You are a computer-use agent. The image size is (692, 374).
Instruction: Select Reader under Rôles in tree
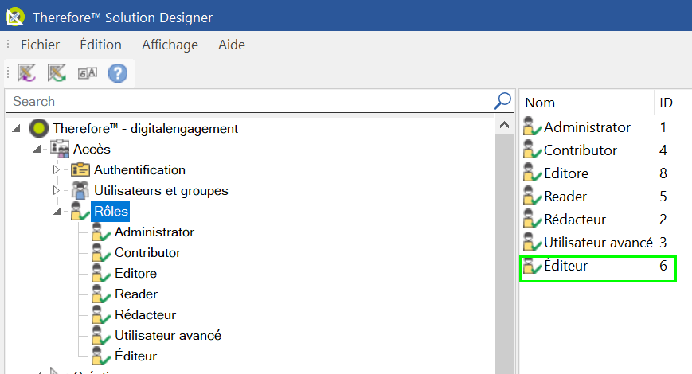click(x=136, y=294)
